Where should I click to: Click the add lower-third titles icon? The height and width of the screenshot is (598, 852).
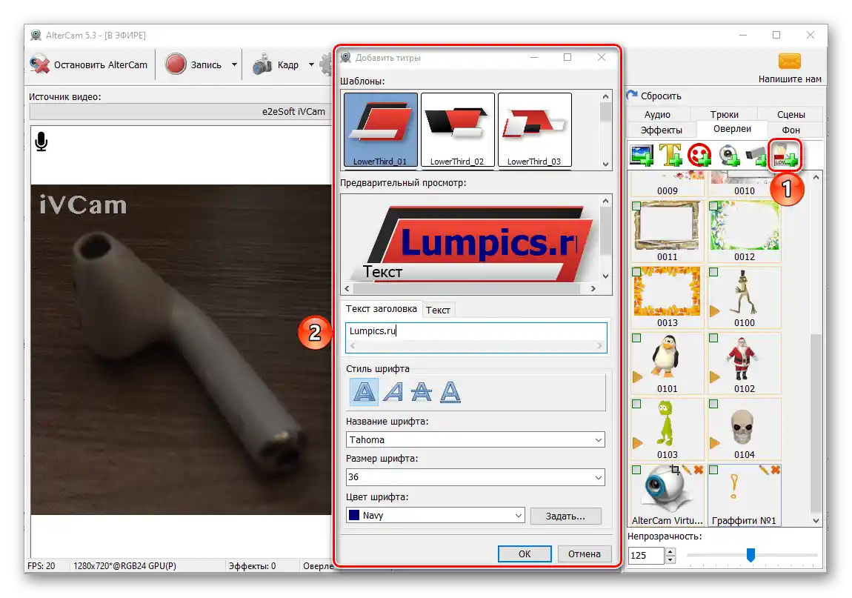pos(785,156)
